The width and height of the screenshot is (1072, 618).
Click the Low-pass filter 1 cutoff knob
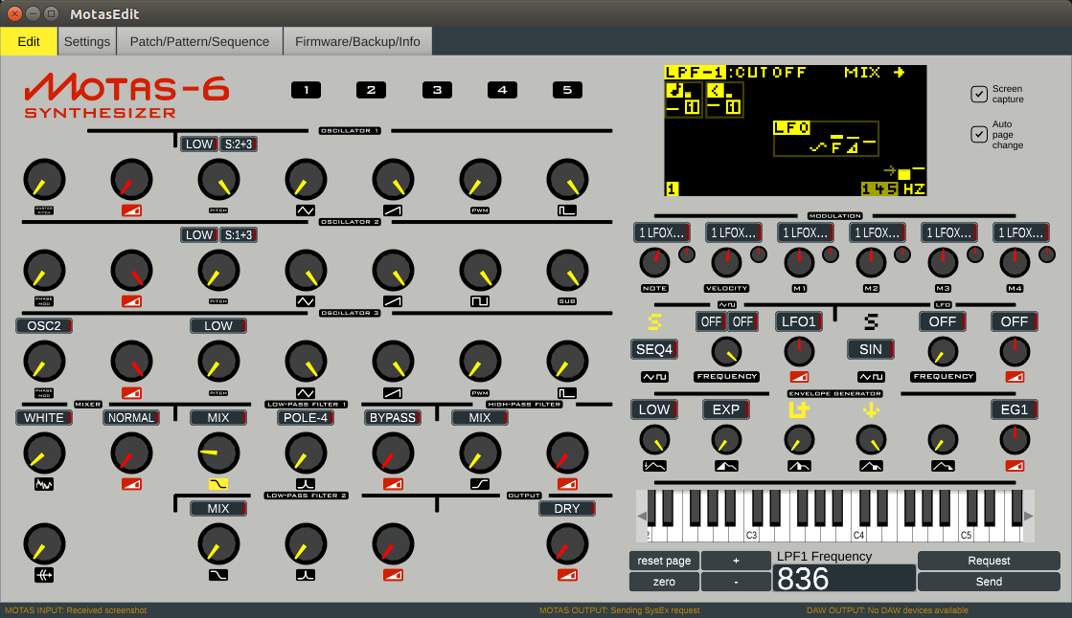click(218, 452)
